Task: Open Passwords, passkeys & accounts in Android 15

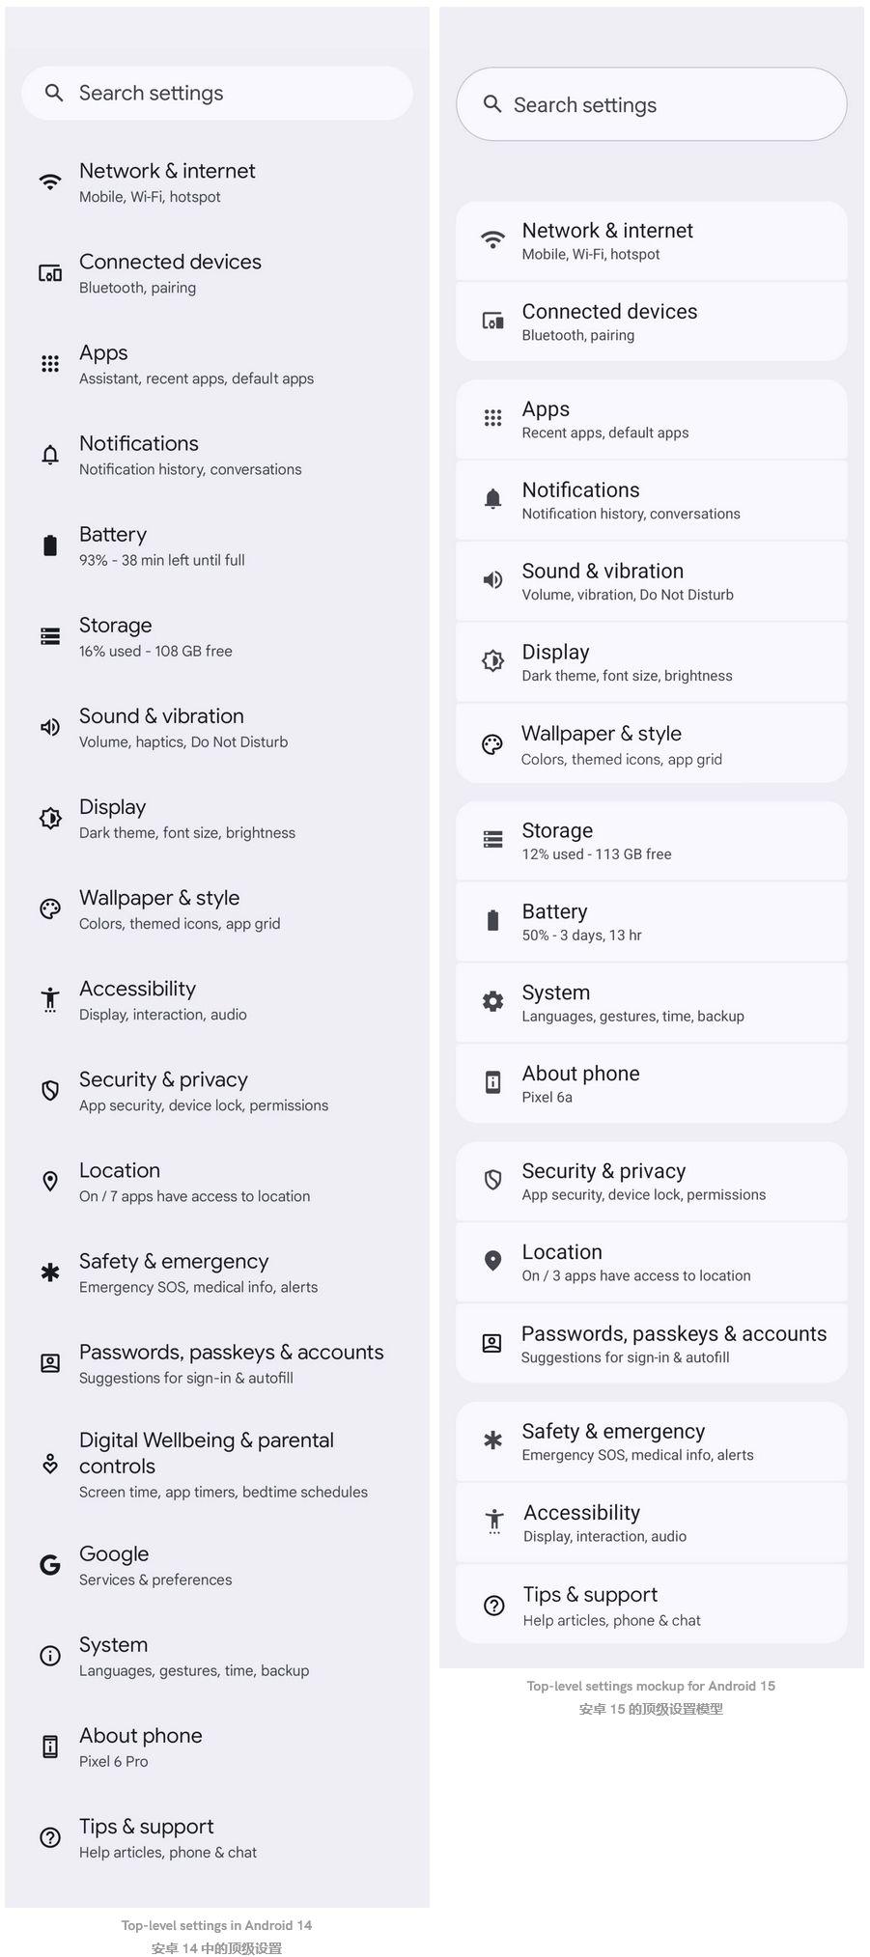Action: tap(652, 1344)
